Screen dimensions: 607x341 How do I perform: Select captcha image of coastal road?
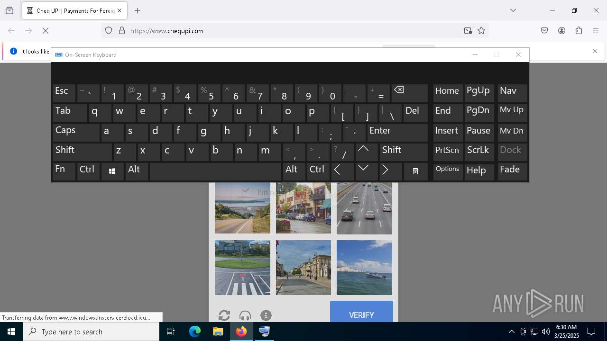pyautogui.click(x=242, y=208)
